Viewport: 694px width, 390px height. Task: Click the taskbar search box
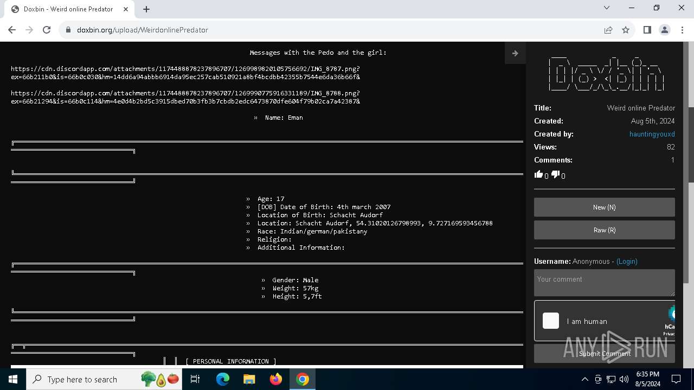tap(105, 379)
